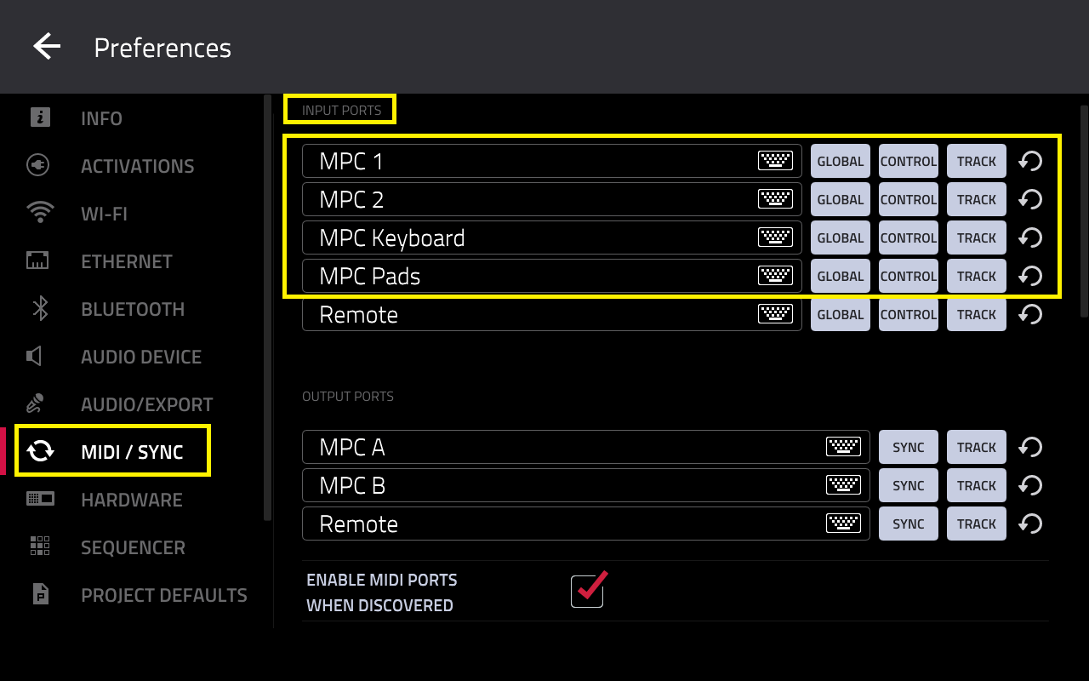Toggle TRACK for MPC B output
Screen dimensions: 1089x681
tap(977, 485)
